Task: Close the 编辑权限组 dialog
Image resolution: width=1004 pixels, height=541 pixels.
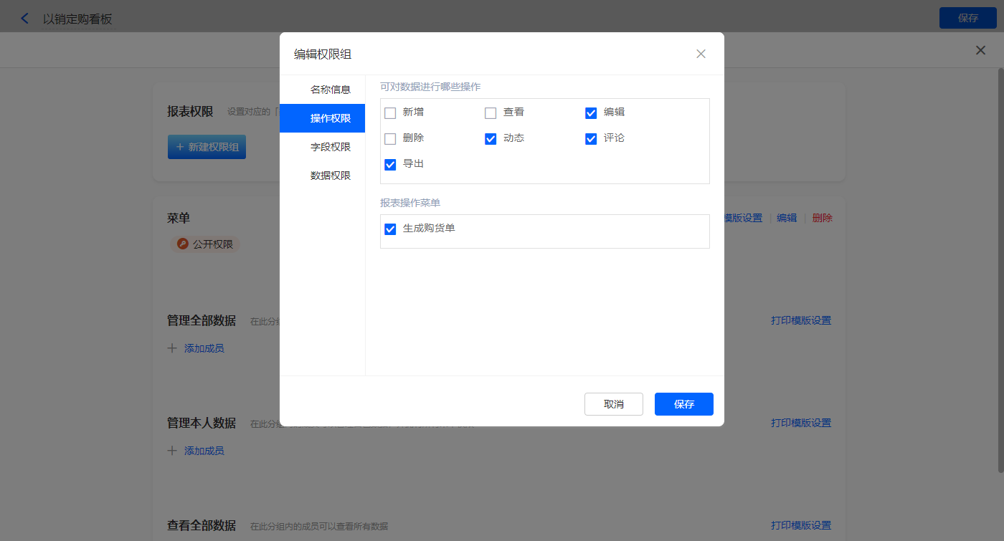Action: coord(701,54)
